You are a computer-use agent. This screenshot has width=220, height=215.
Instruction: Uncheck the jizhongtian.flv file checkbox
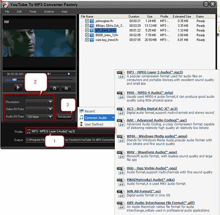(87, 21)
